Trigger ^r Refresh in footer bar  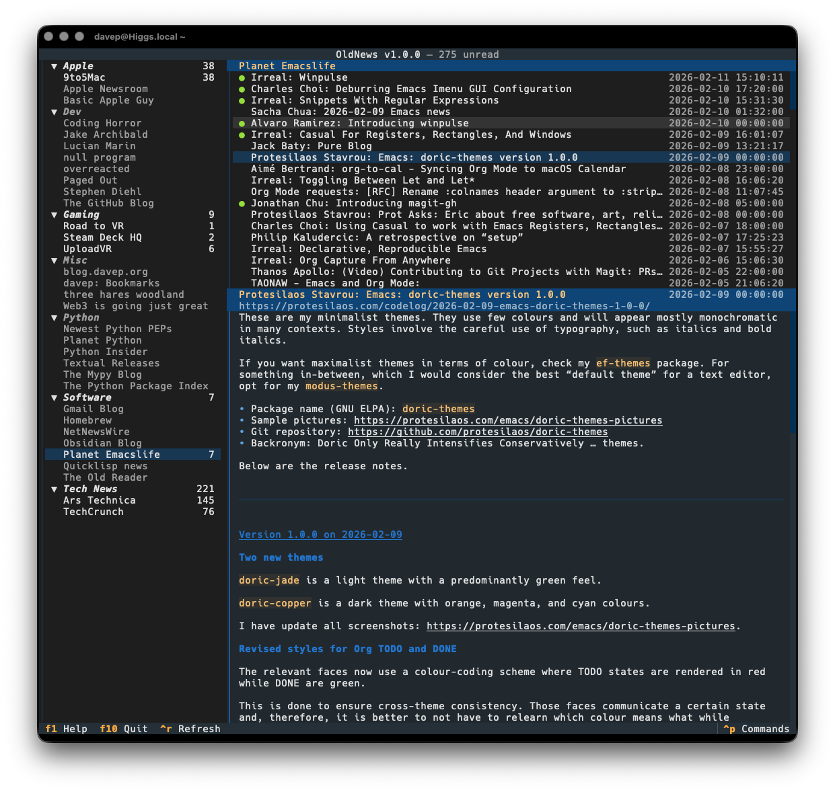(190, 729)
